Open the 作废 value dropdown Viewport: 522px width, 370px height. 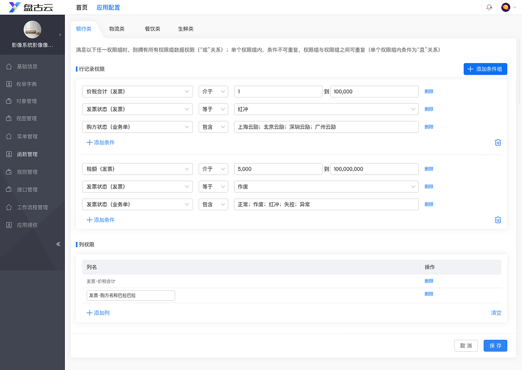(x=326, y=186)
